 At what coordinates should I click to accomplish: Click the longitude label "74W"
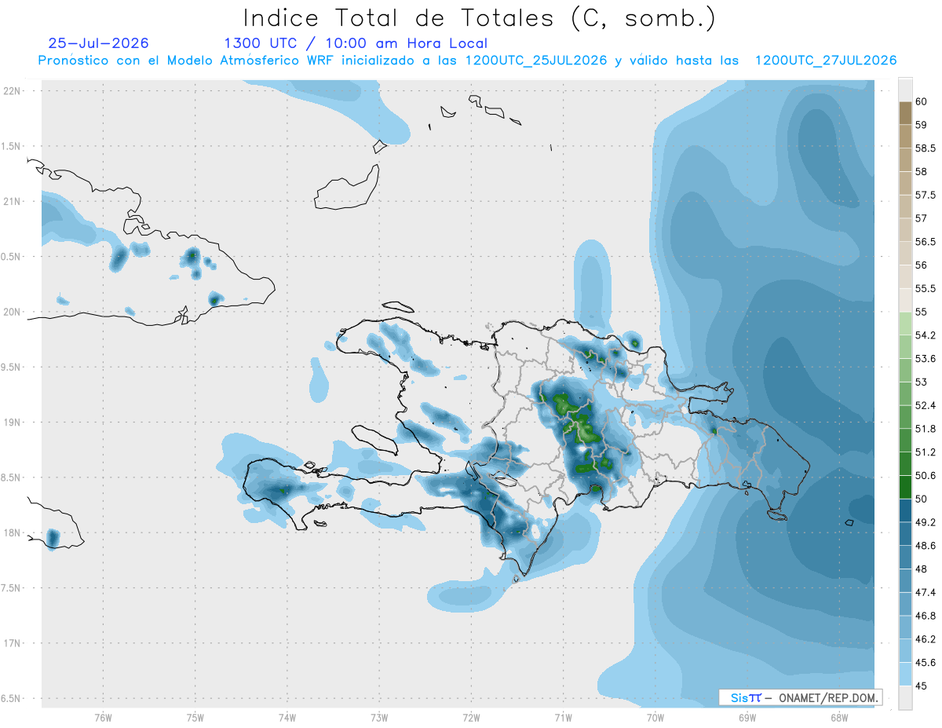[x=287, y=718]
